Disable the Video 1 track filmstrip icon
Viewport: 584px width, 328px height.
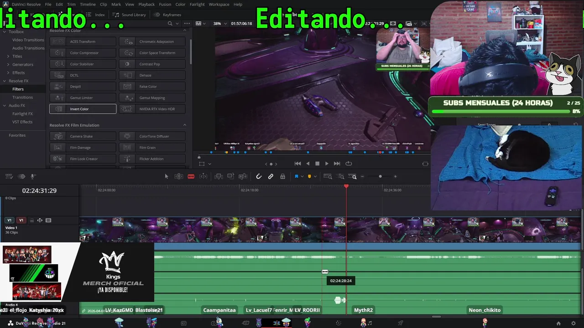click(48, 220)
